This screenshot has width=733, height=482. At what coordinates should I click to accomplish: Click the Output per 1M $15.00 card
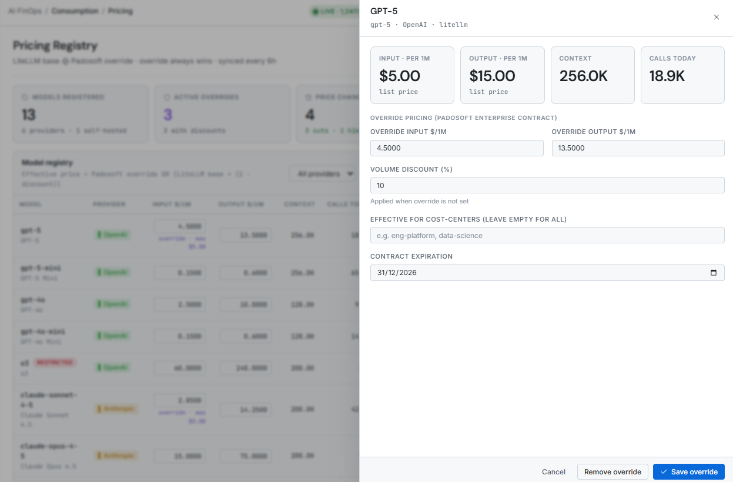click(x=503, y=75)
